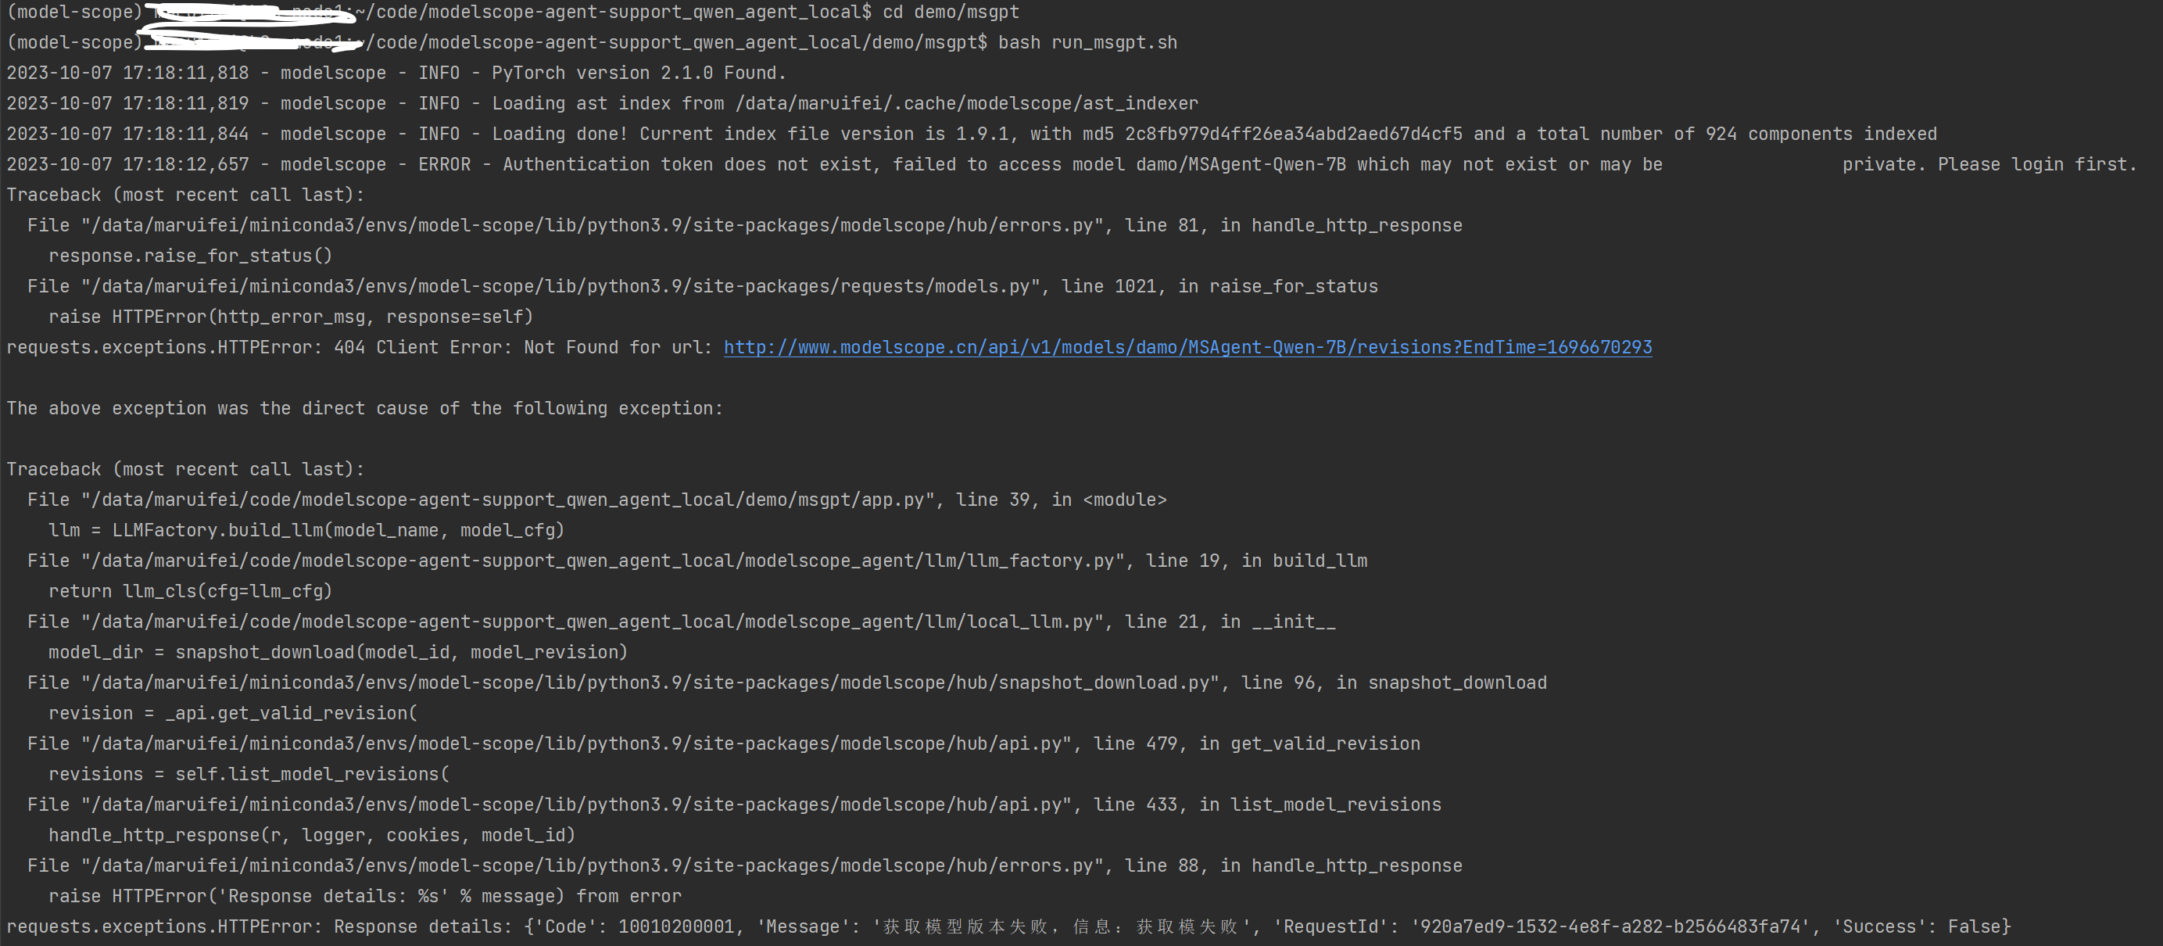This screenshot has width=2163, height=946.
Task: Click the first 'Traceback (most recent call last):' line
Action: tap(185, 194)
